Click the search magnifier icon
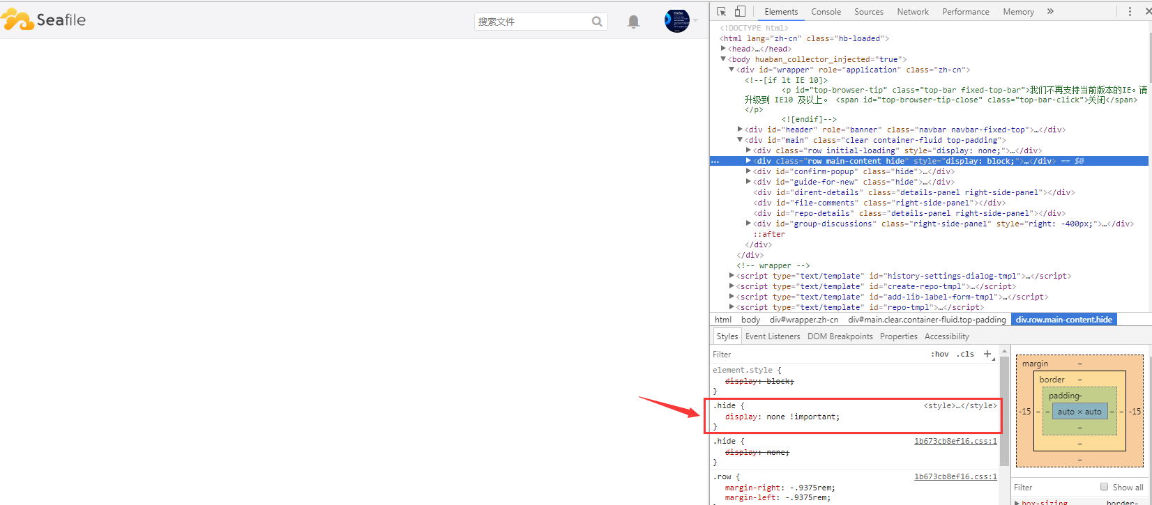Viewport: 1152px width, 505px height. (597, 22)
